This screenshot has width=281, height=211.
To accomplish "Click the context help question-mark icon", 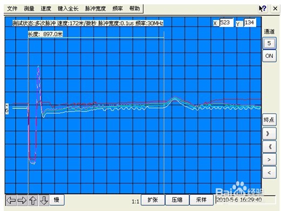I will click(x=263, y=9).
